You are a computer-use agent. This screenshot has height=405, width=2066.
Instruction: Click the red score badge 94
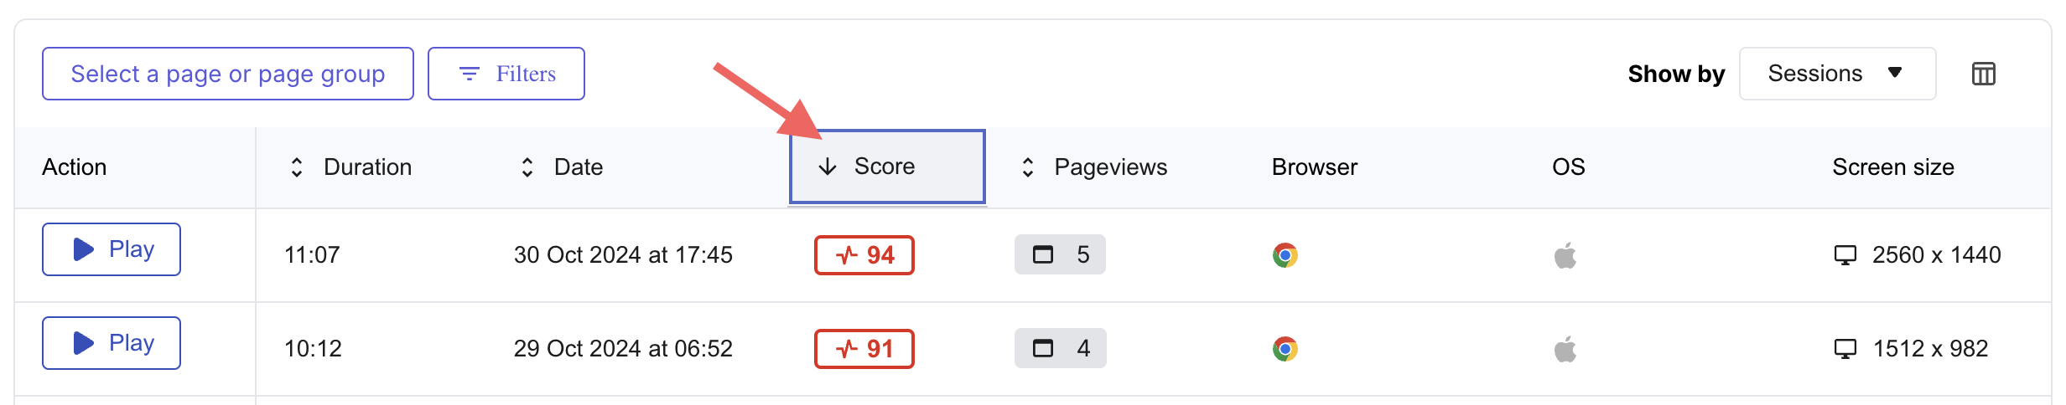864,255
